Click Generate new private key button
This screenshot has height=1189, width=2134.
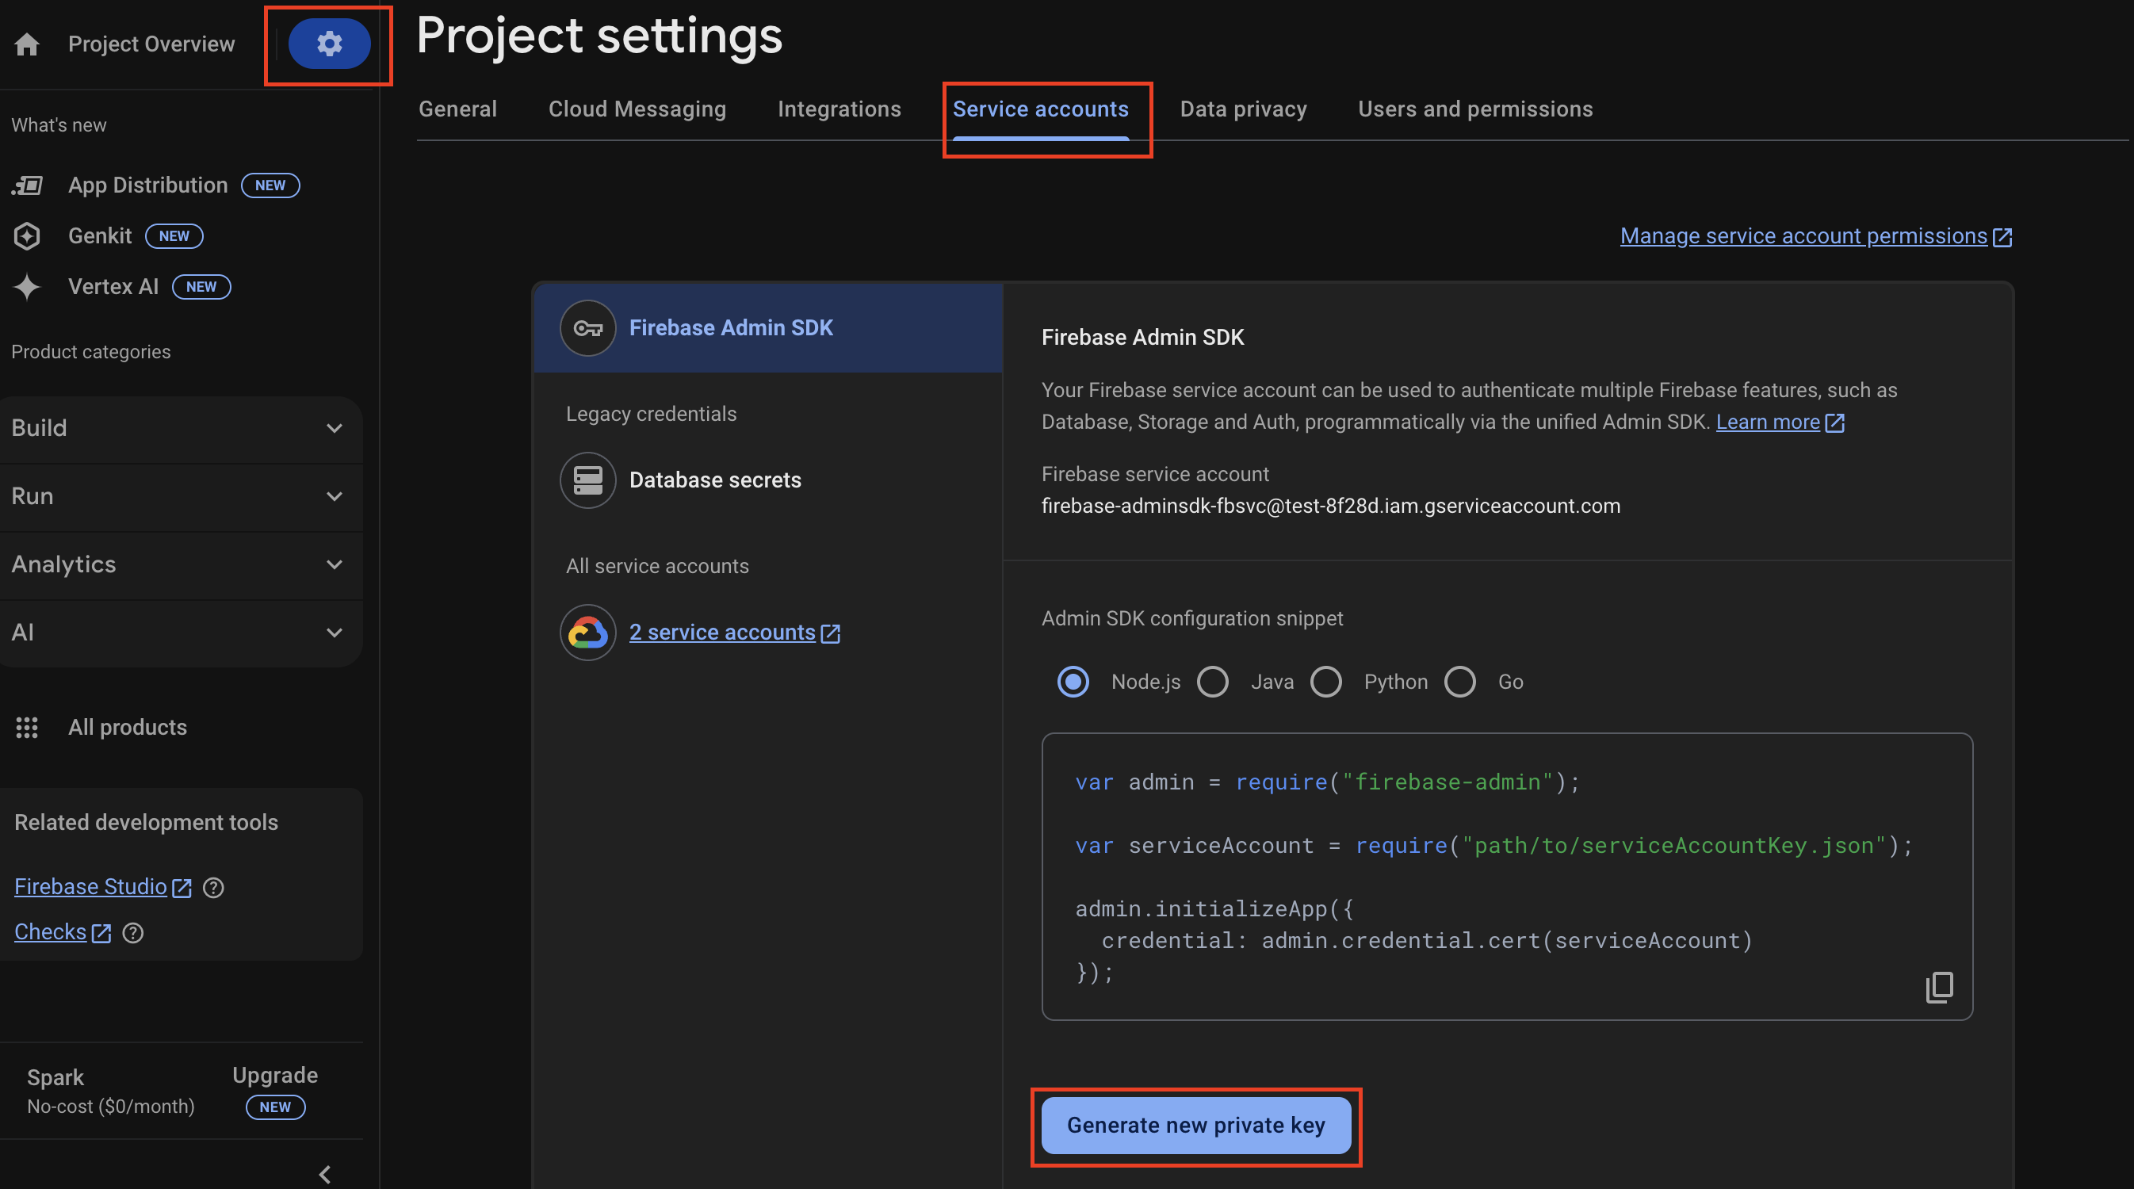(x=1195, y=1126)
